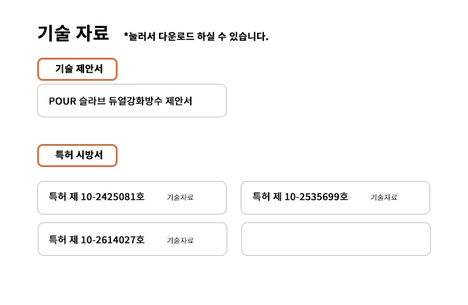Download the POUR 슬라브 듀얼강화방수 제안서 file

[x=132, y=101]
